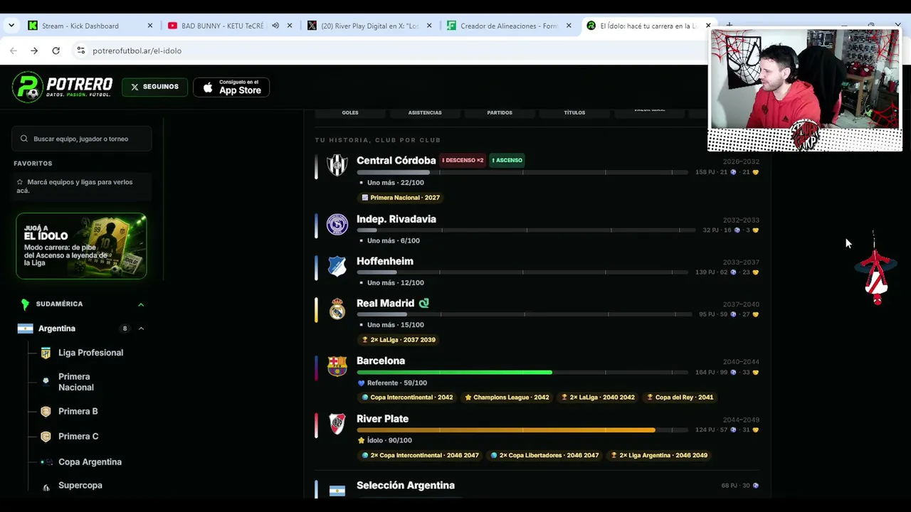Image resolution: width=911 pixels, height=512 pixels.
Task: Reload the current page
Action: pyautogui.click(x=56, y=50)
